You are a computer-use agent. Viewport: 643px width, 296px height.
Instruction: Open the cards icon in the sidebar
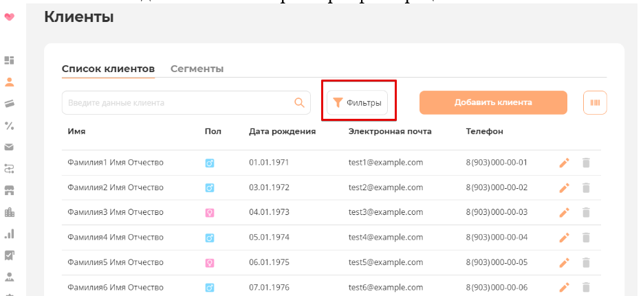pos(10,104)
